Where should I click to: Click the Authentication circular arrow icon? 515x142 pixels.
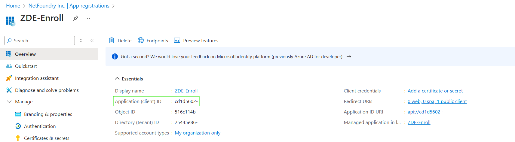point(18,126)
